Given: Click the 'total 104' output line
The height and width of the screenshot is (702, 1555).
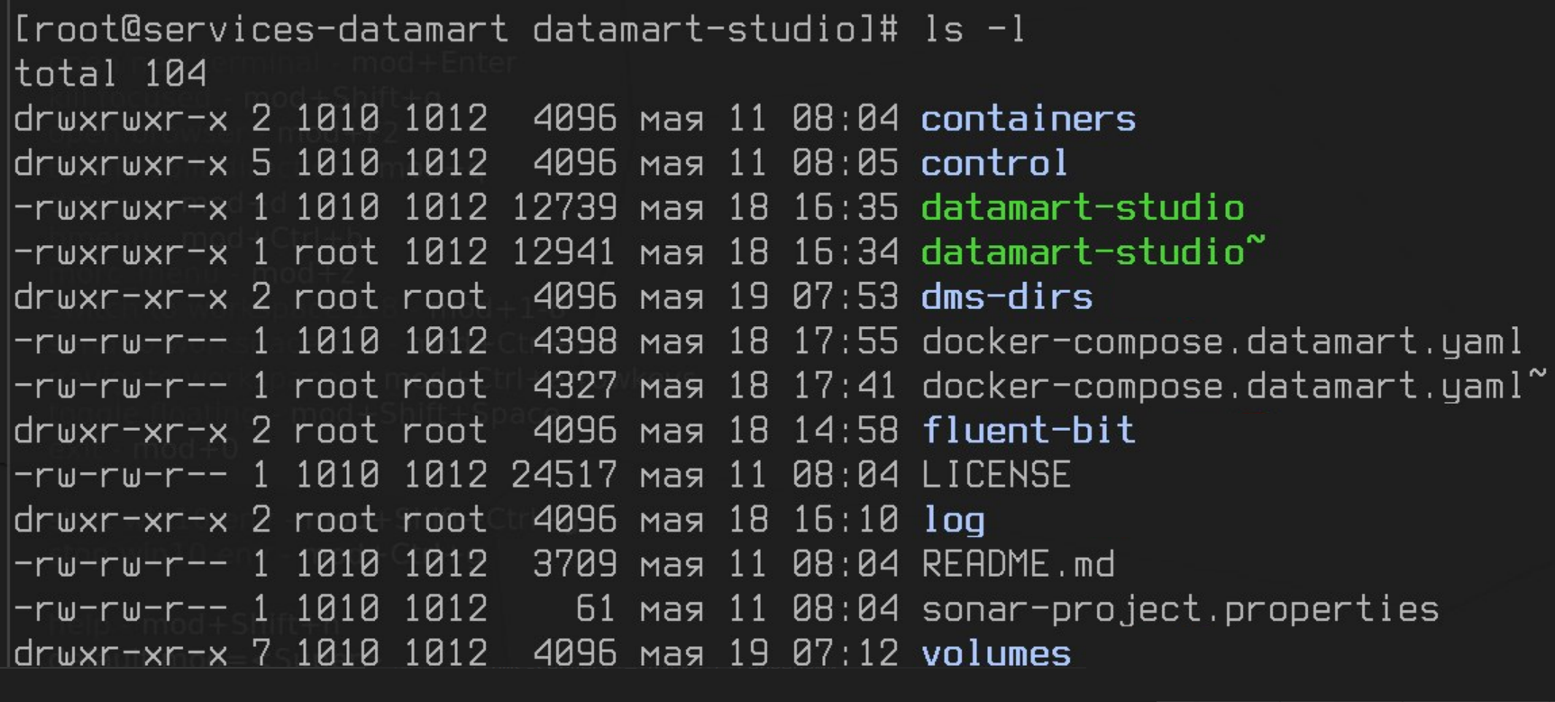Looking at the screenshot, I should point(110,74).
